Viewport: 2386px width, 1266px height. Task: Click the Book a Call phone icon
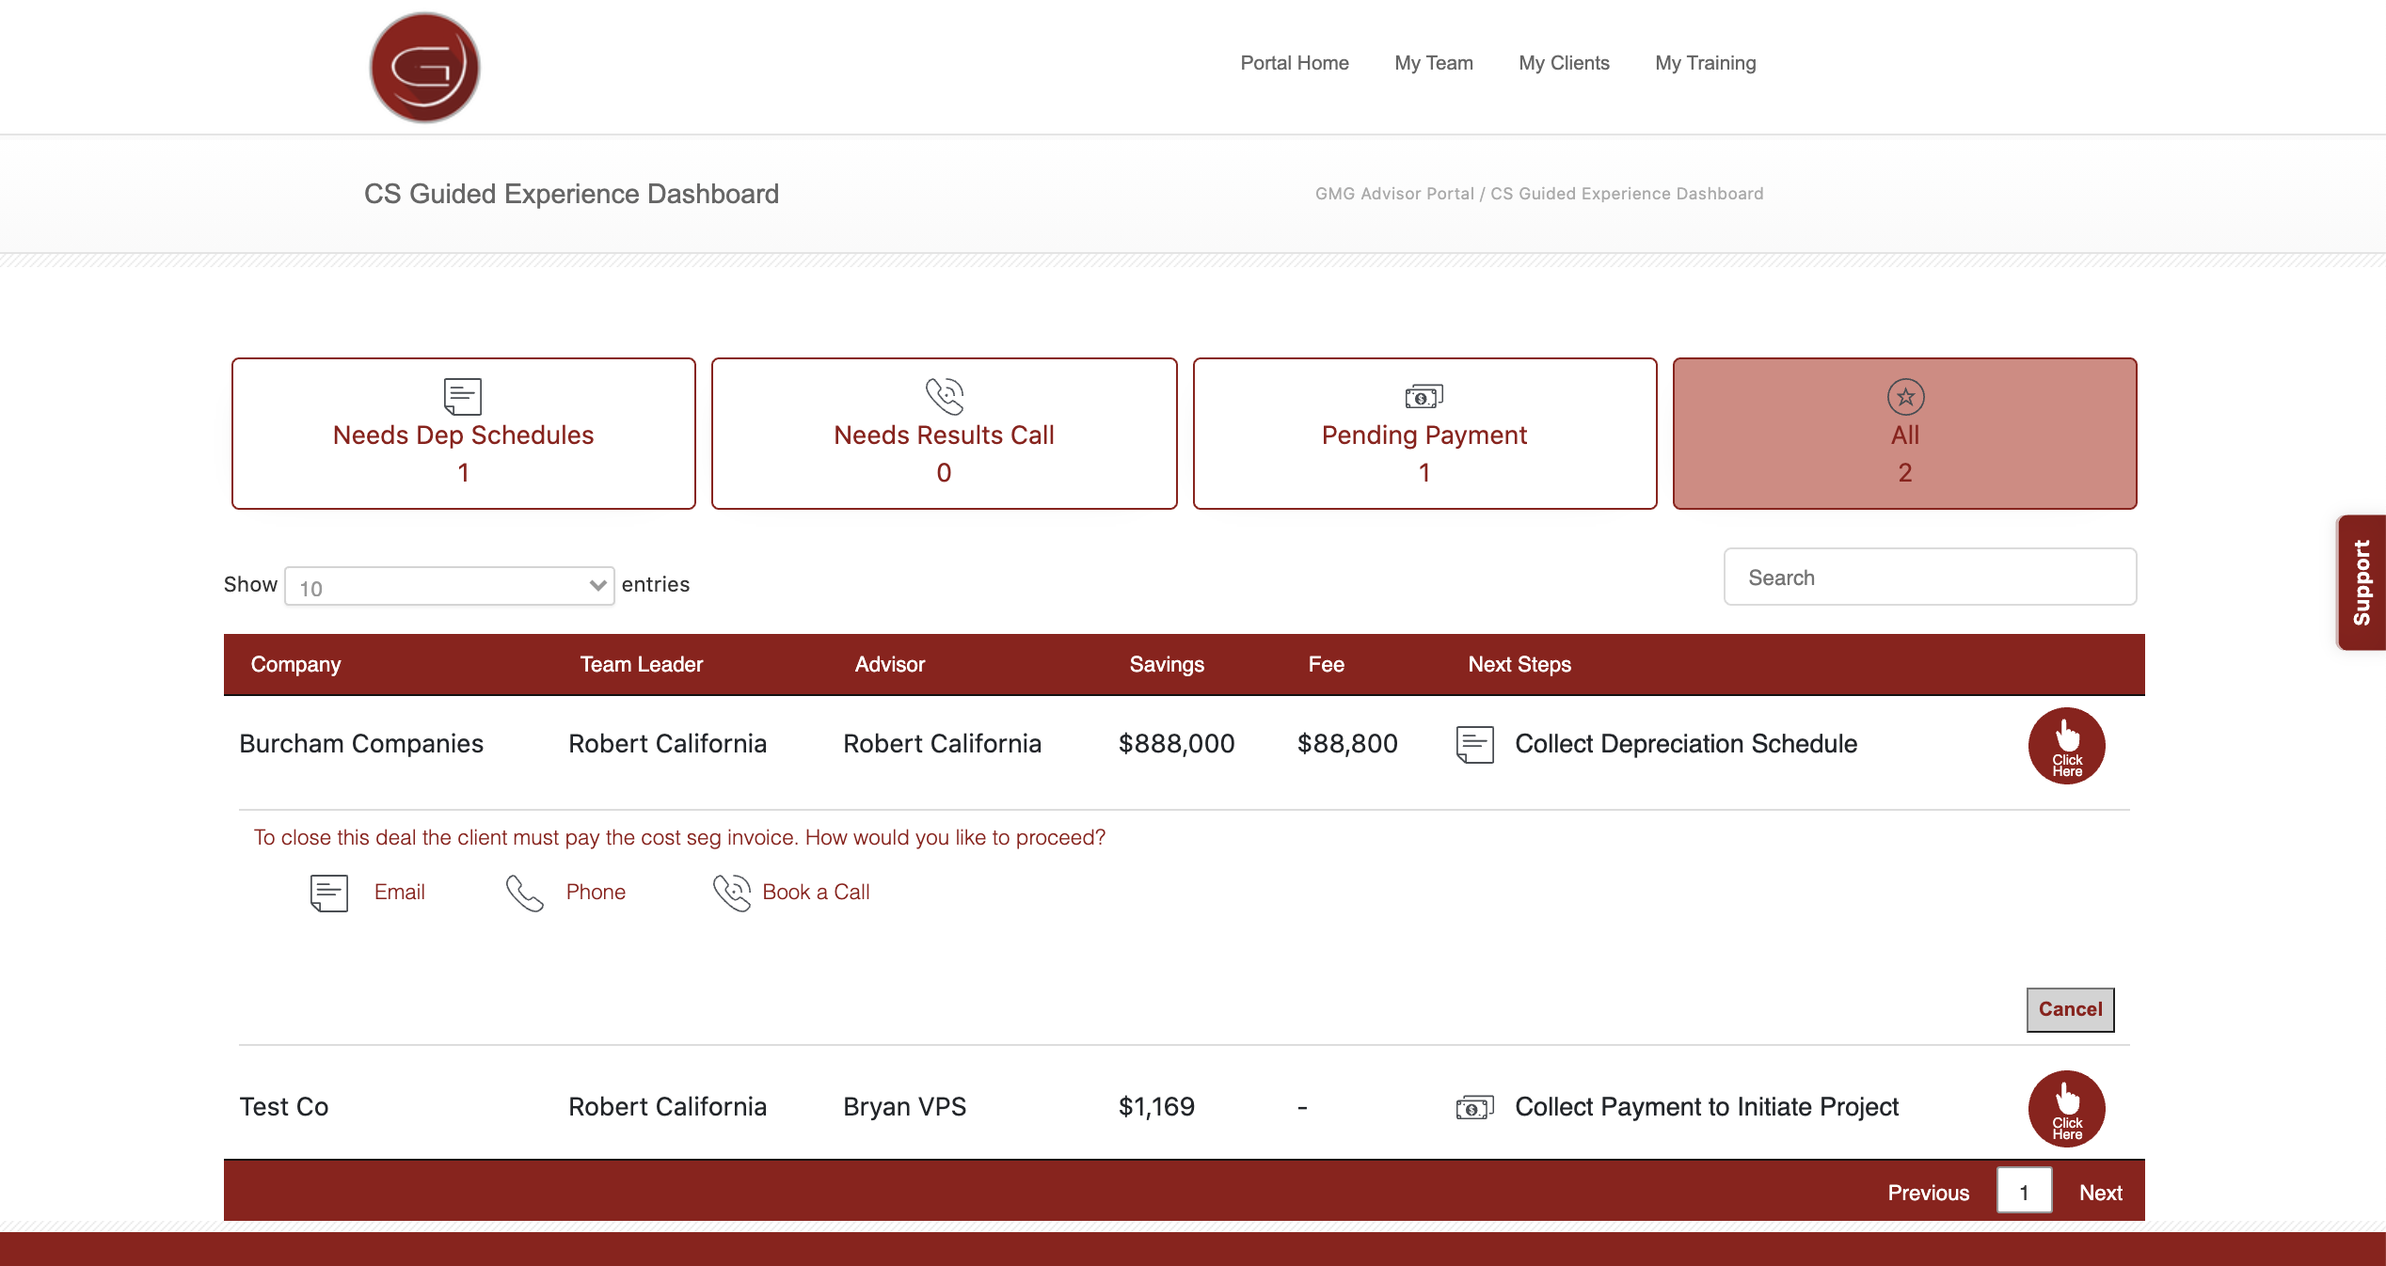[731, 893]
